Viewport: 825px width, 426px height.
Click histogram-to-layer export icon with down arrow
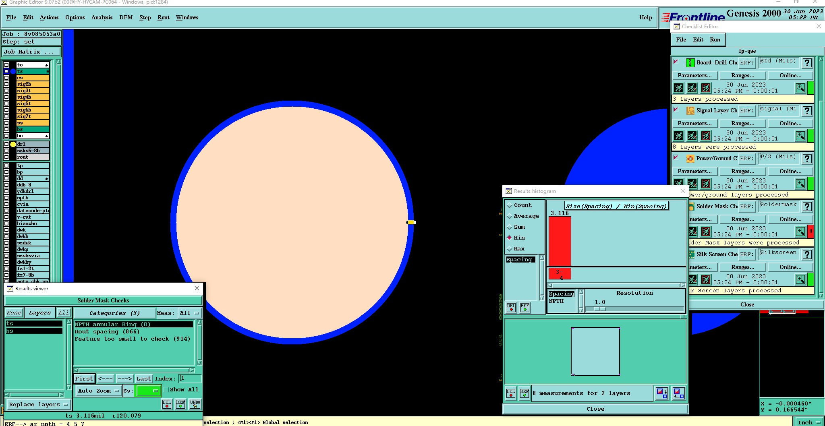click(662, 393)
